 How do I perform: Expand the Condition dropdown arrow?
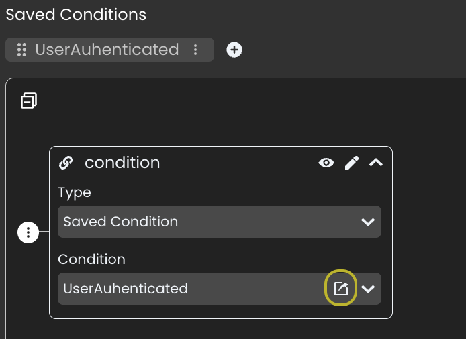coord(368,289)
